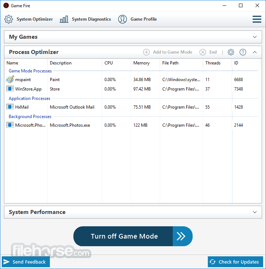Click the Add to Game Mode label
Image resolution: width=266 pixels, height=269 pixels.
[x=172, y=52]
